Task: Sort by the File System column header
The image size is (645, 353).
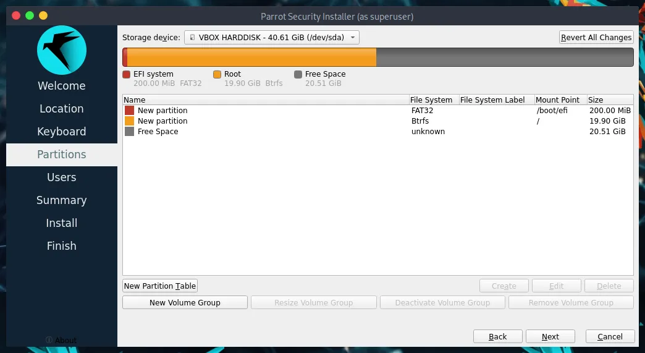Action: [x=434, y=100]
